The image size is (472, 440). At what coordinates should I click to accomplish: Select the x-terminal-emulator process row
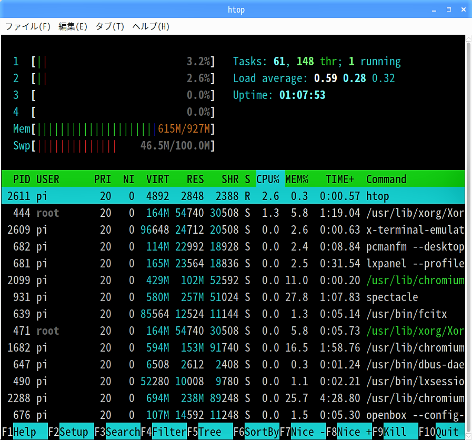(x=233, y=230)
